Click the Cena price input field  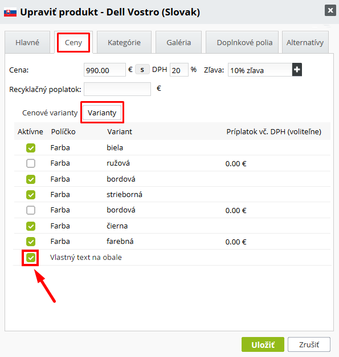(105, 70)
